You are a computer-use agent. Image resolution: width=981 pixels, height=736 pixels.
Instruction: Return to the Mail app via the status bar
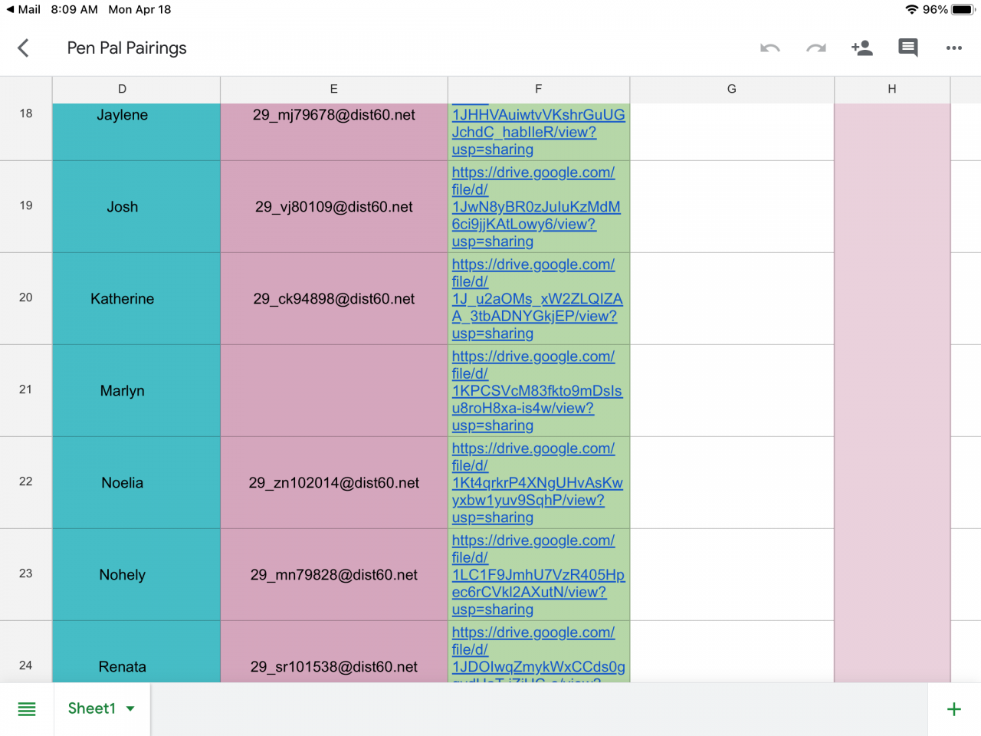coord(23,9)
